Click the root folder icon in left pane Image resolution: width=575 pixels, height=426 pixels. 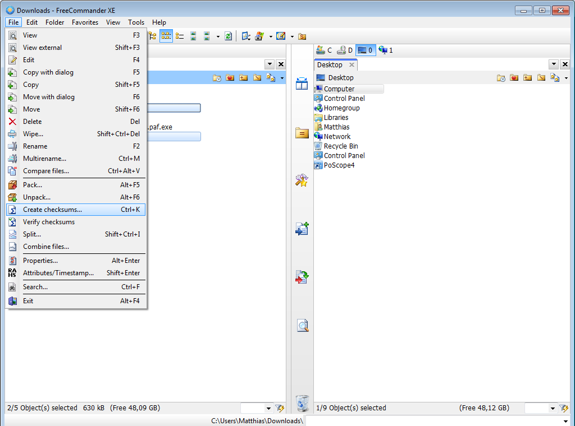click(x=257, y=78)
